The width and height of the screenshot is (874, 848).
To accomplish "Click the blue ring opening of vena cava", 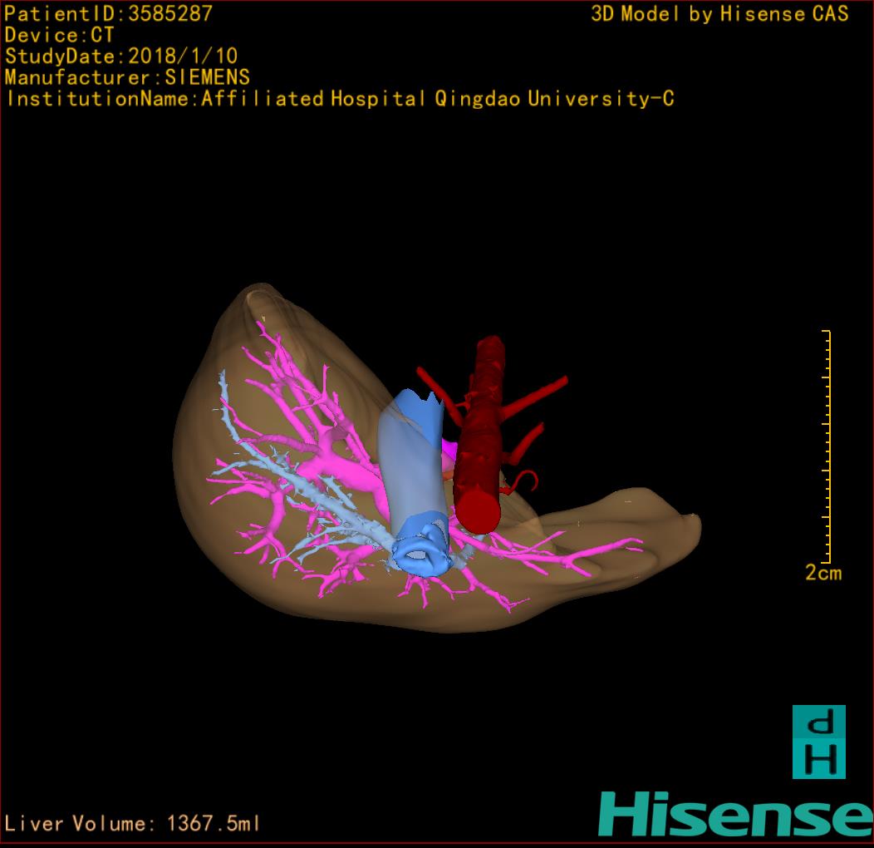I will (424, 554).
